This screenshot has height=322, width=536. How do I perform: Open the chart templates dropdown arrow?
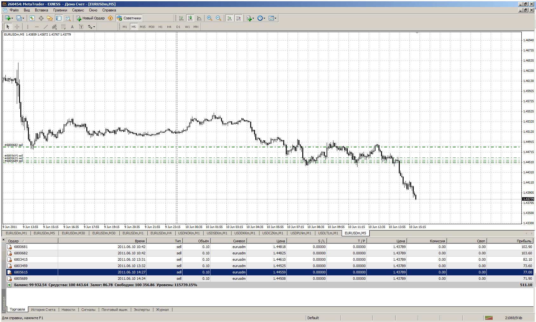tap(276, 18)
